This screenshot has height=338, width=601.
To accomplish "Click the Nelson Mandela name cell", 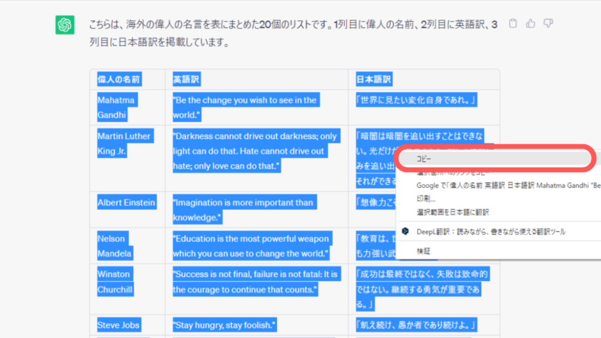I will 114,246.
